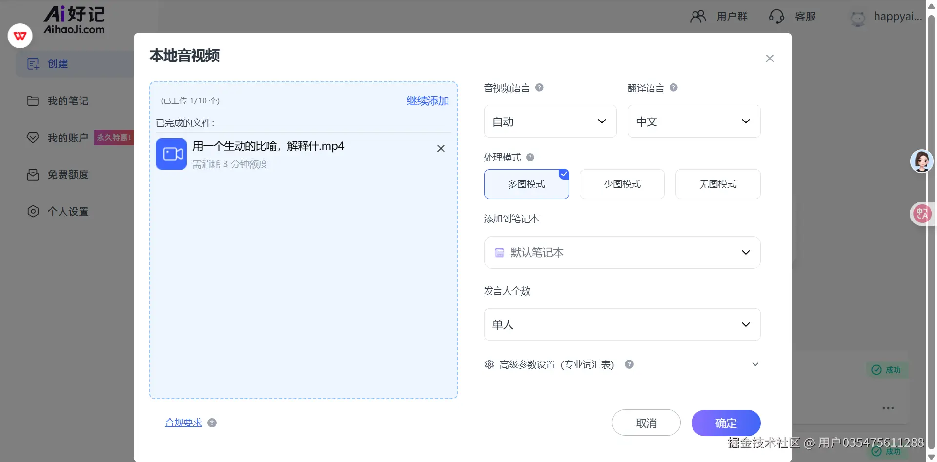Click the AiHaoJi.com logo

pos(74,20)
